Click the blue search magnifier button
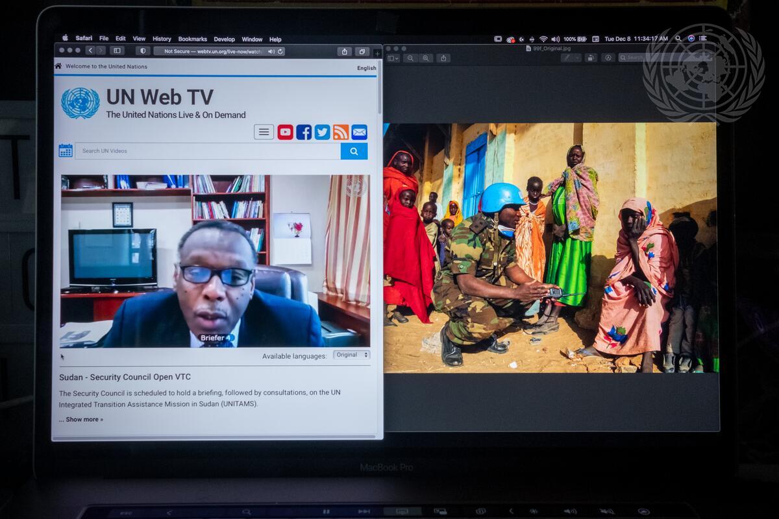The height and width of the screenshot is (519, 779). coord(354,151)
